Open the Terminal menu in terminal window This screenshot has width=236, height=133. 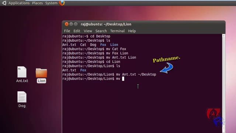pyautogui.click(x=117, y=31)
